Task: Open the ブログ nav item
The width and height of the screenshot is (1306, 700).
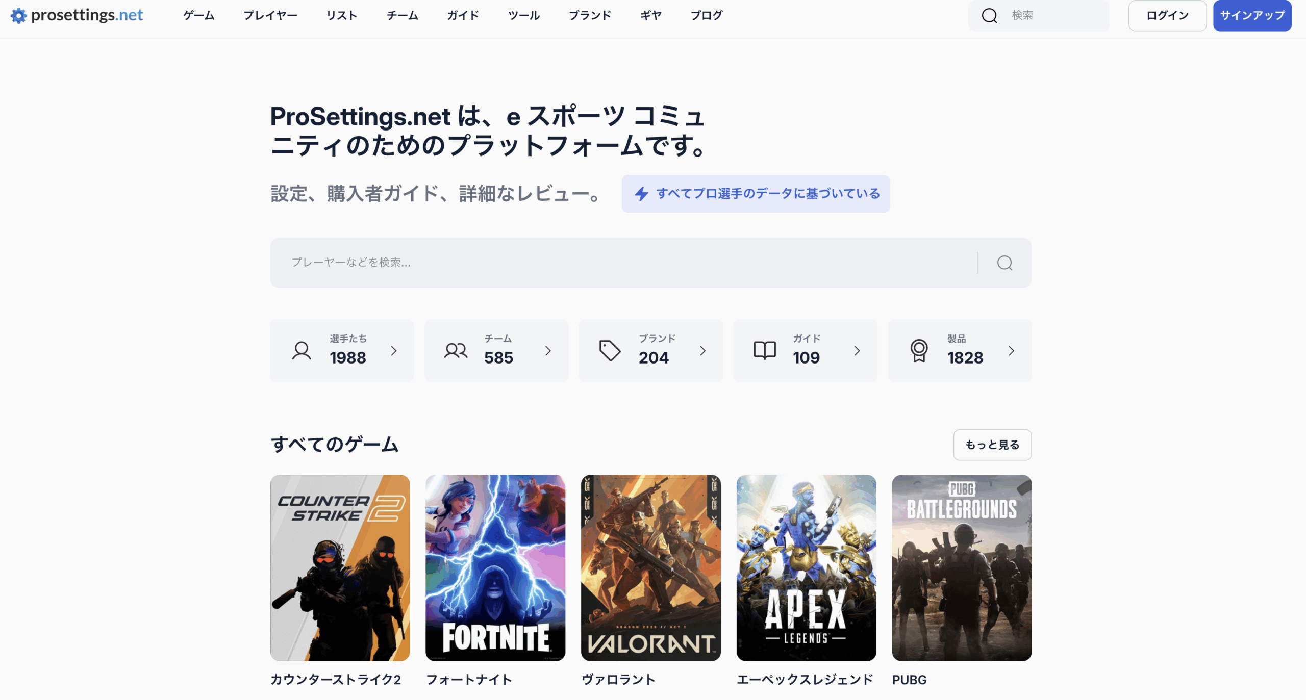Action: pyautogui.click(x=707, y=15)
